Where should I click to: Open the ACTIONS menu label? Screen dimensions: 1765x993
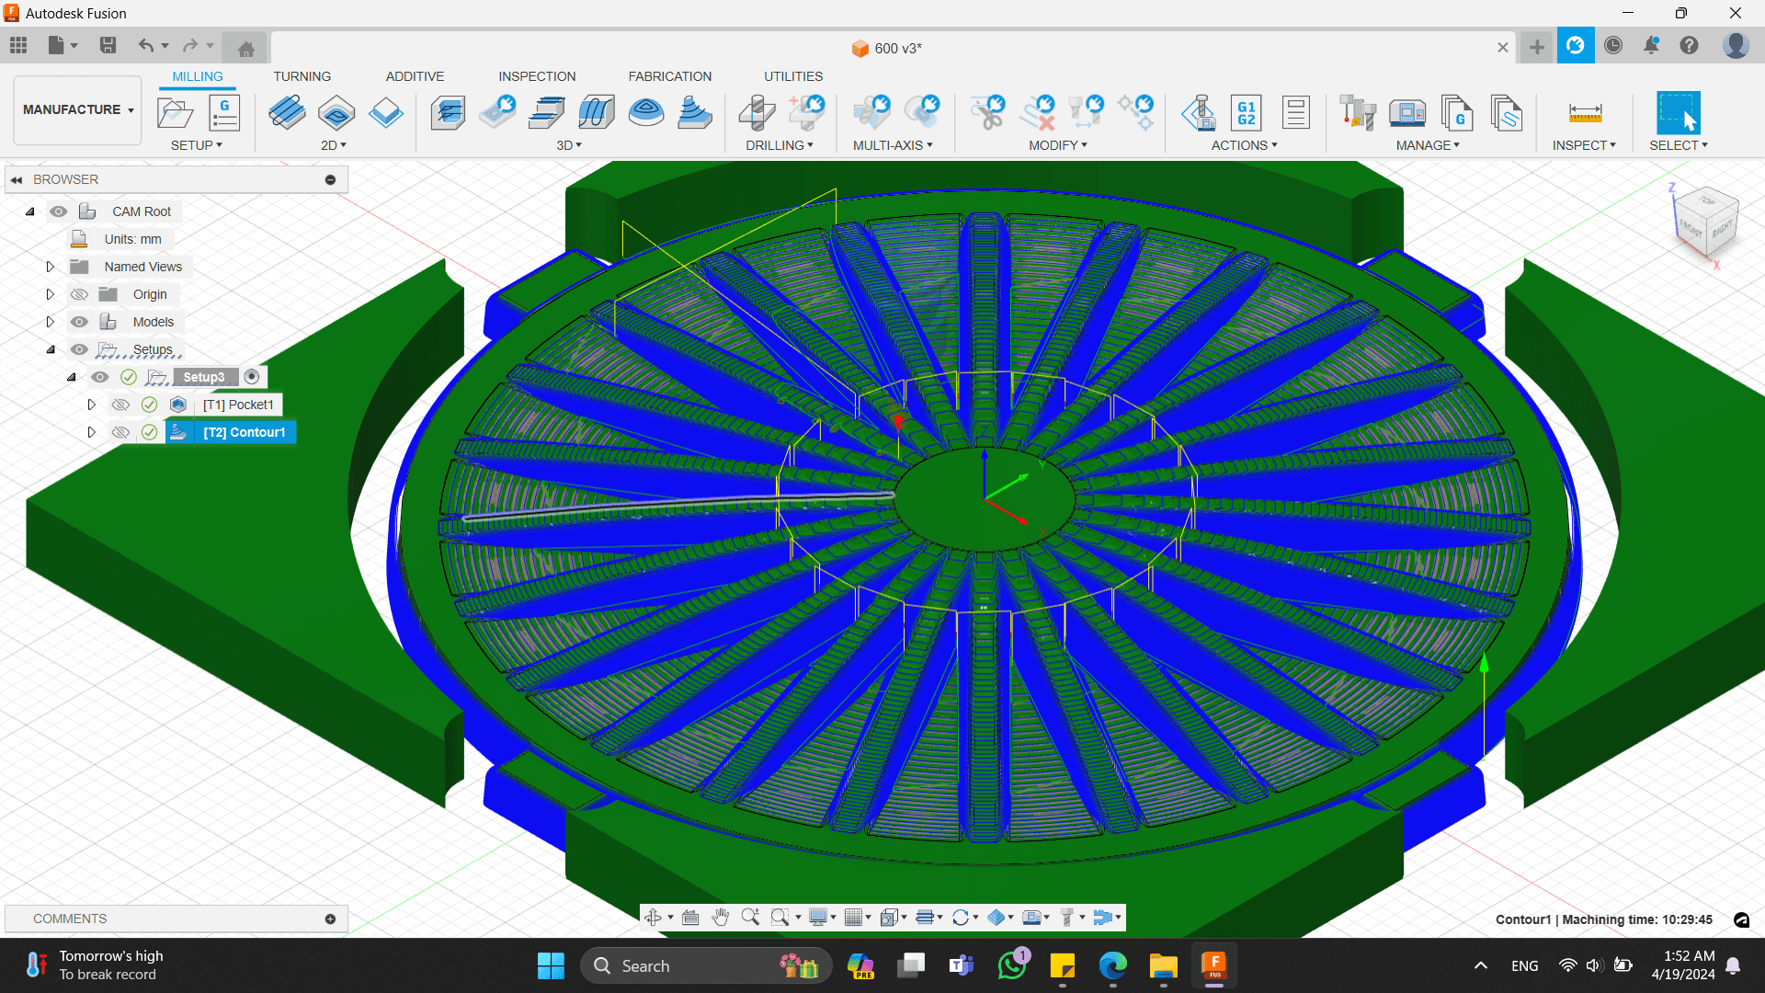(x=1245, y=145)
